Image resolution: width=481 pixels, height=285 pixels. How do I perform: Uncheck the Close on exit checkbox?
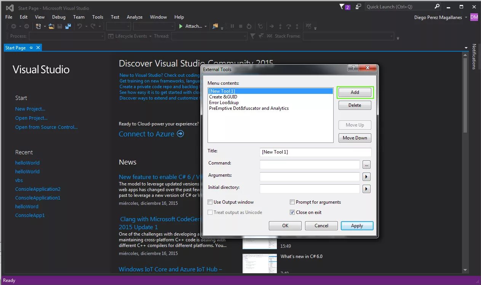[x=292, y=212]
